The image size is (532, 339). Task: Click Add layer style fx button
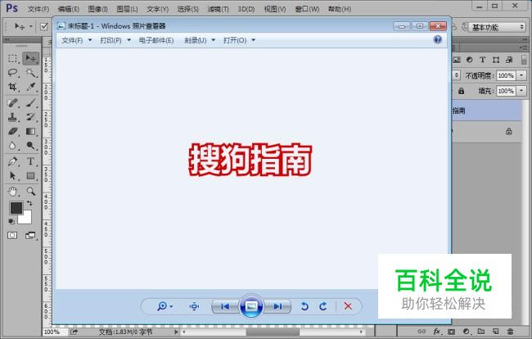[437, 331]
